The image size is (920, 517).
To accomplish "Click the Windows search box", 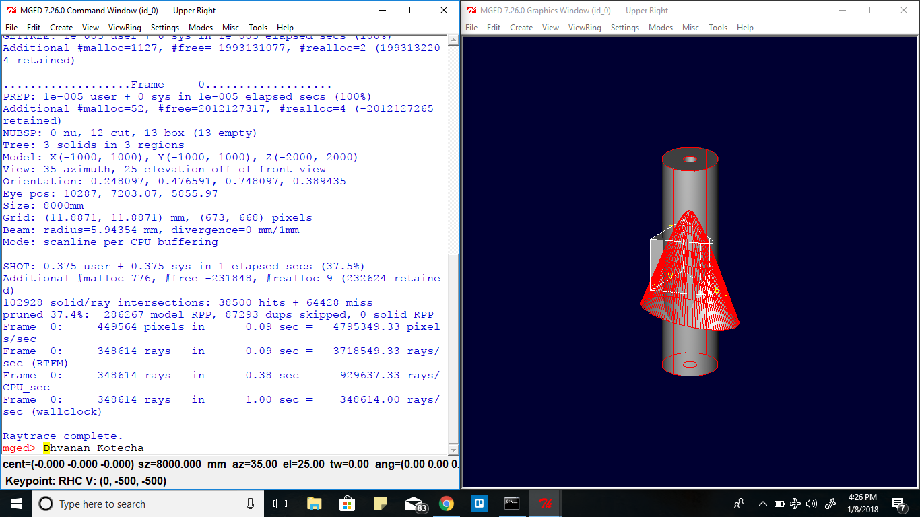I will point(147,504).
